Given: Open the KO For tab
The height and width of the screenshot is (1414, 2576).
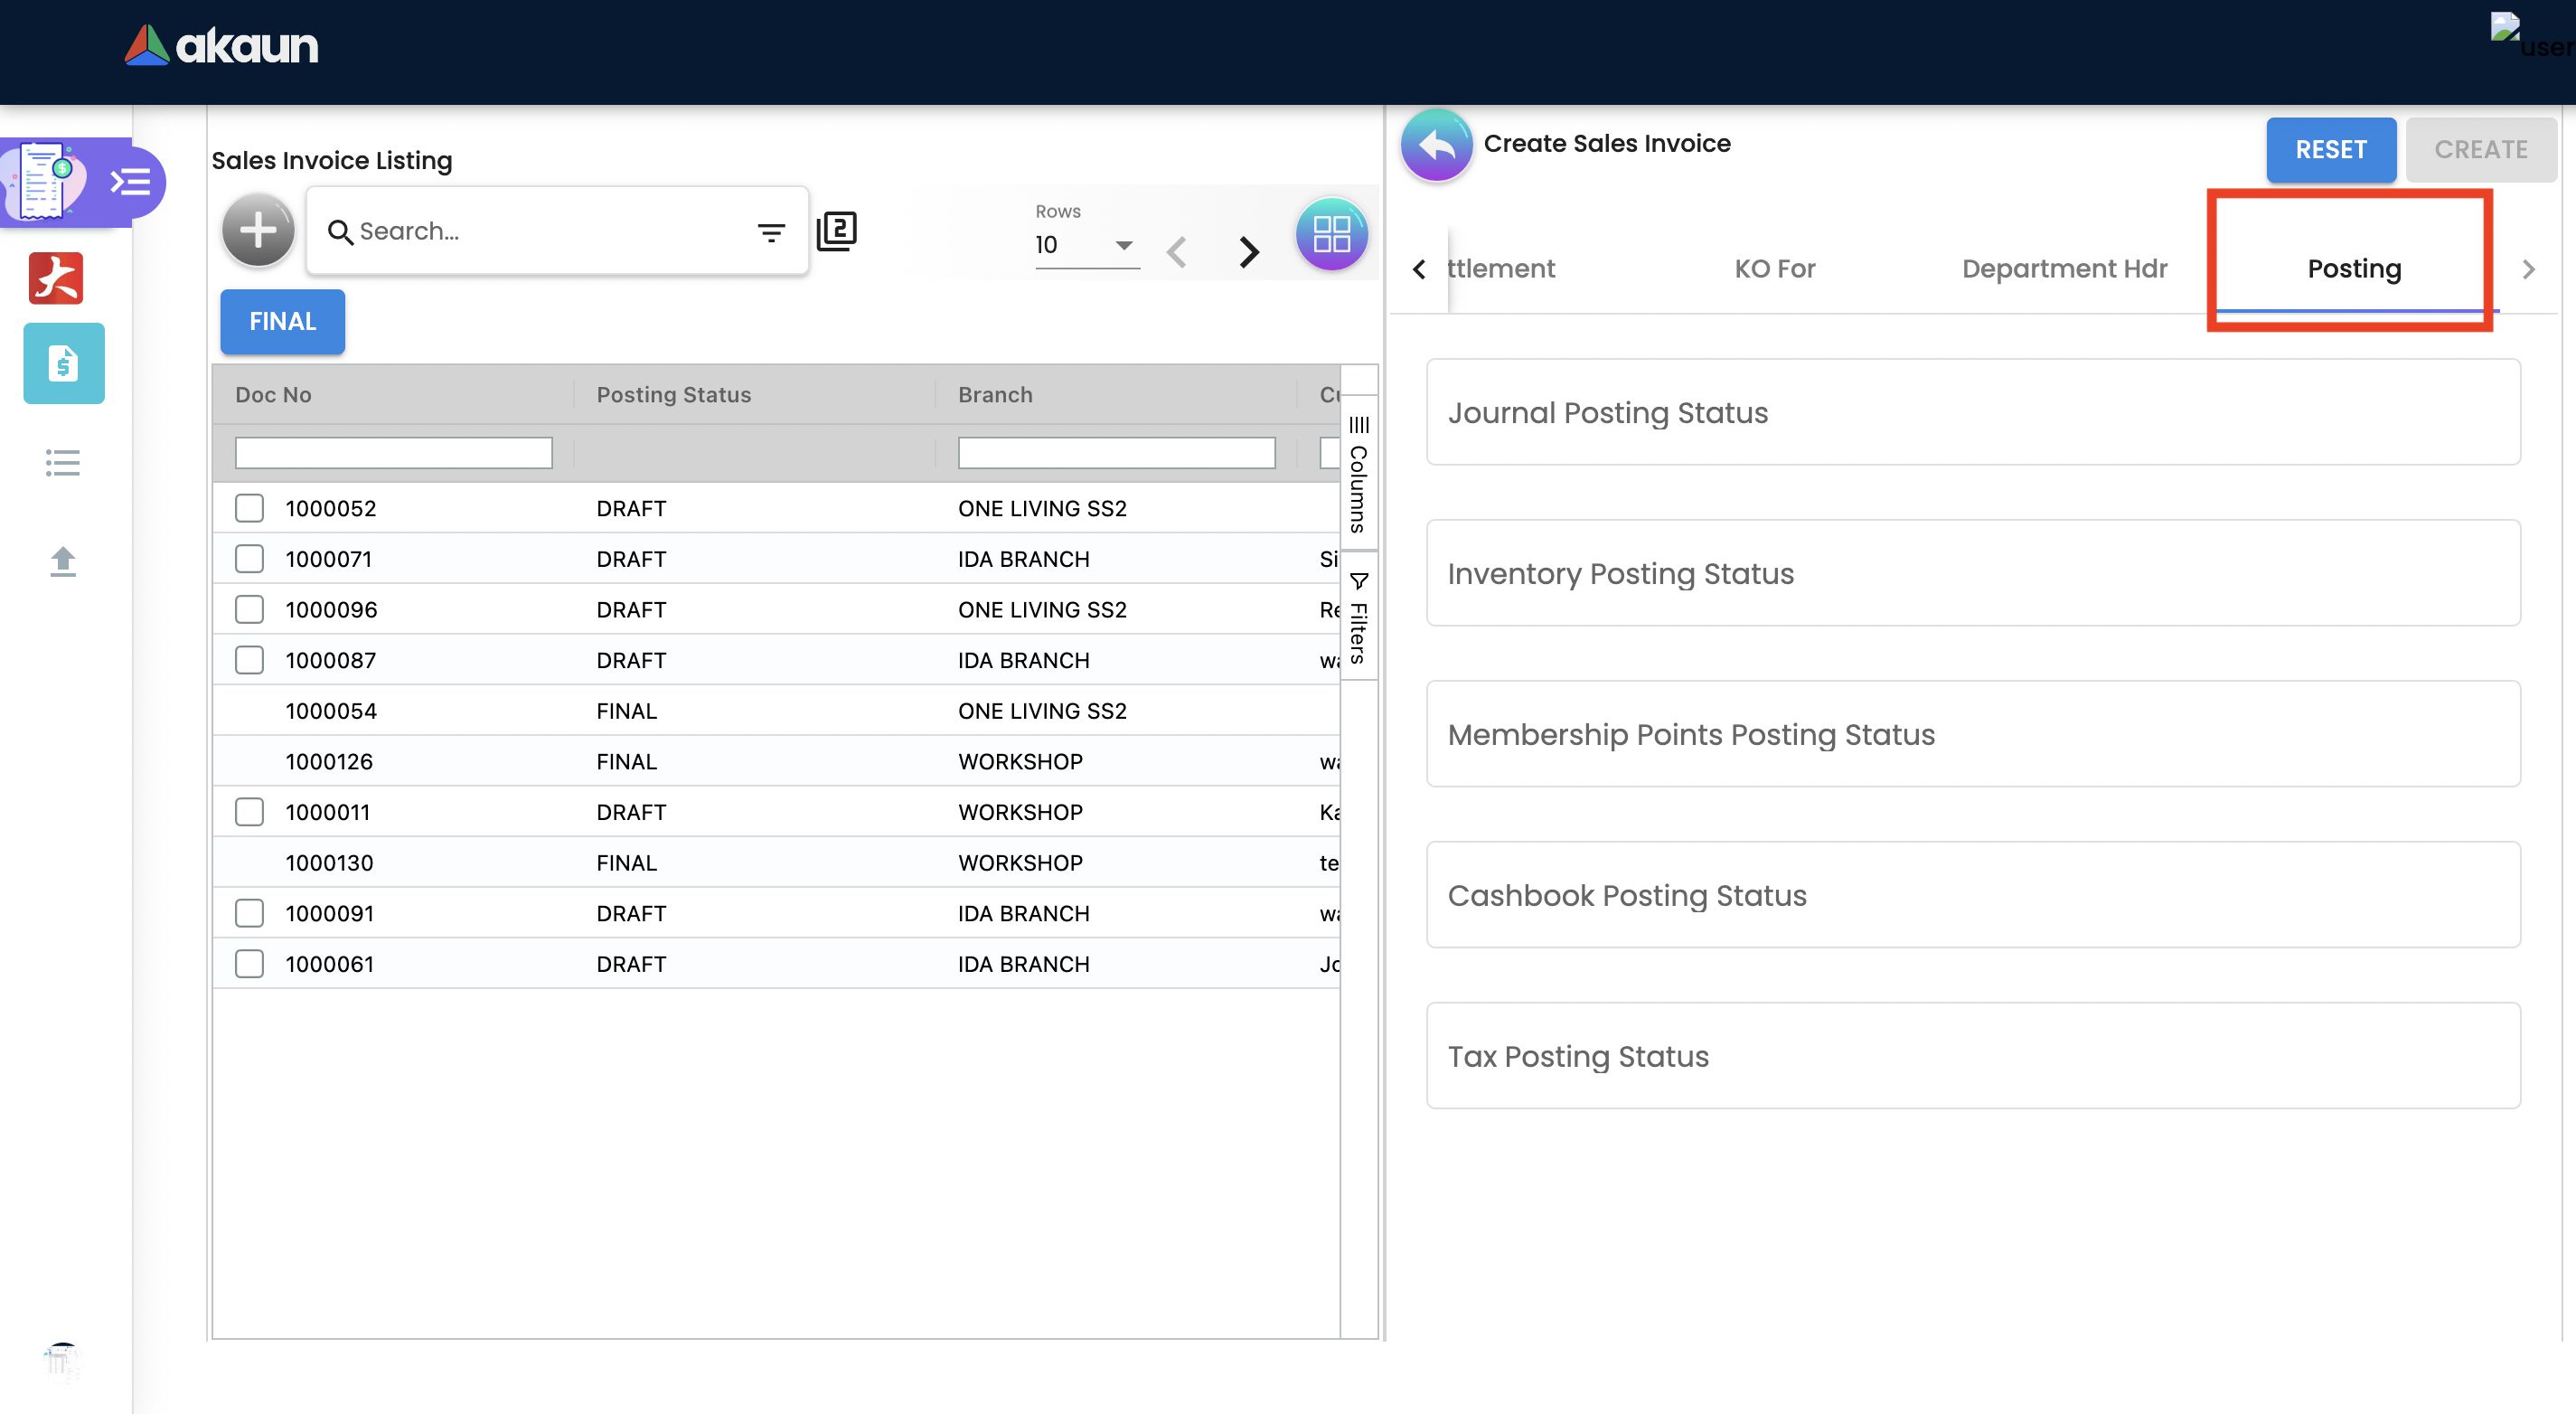Looking at the screenshot, I should click(x=1774, y=269).
